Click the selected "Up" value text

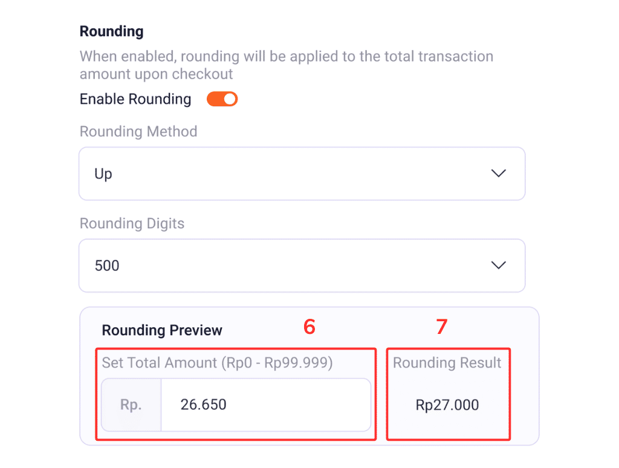(103, 175)
